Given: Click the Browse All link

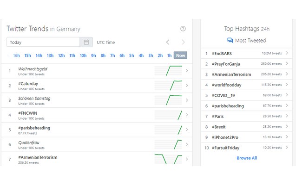Looking at the screenshot, I should 247,158.
